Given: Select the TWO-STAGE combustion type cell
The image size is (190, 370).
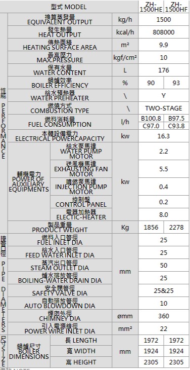Looking at the screenshot, I should 164,108.
